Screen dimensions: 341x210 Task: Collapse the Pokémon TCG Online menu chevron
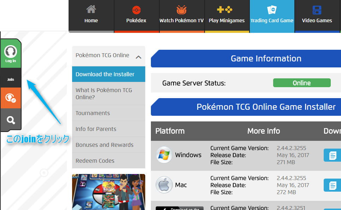(139, 57)
